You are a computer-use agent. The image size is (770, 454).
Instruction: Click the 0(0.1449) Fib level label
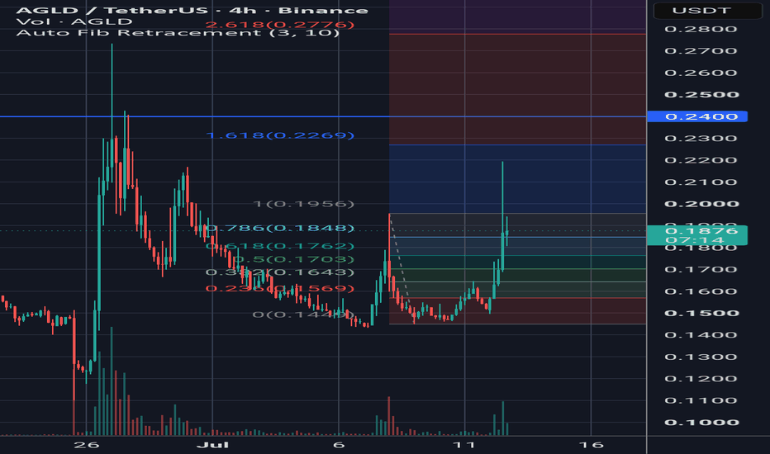pos(303,314)
